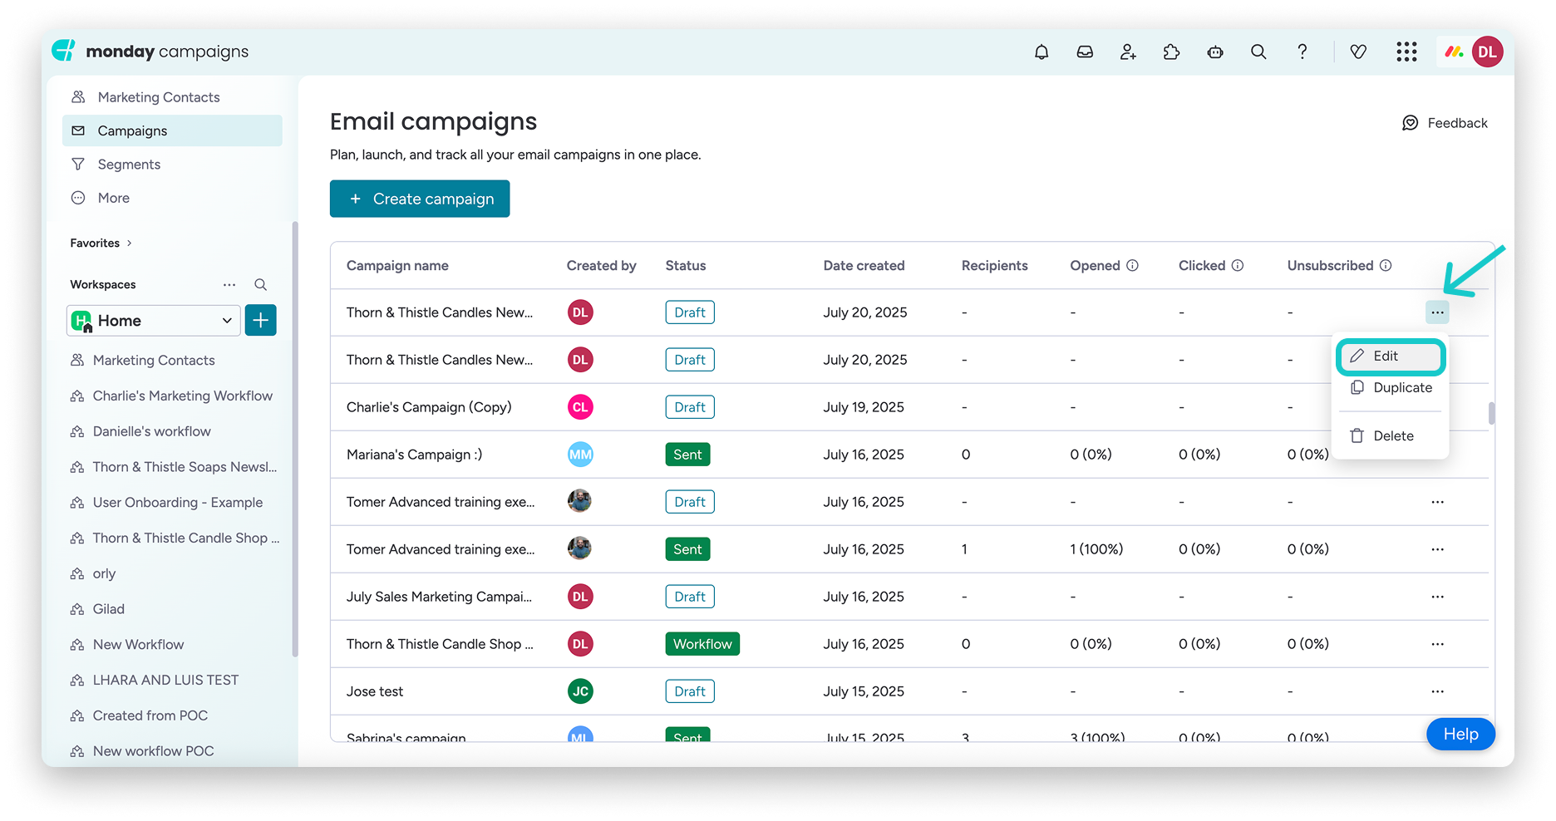The height and width of the screenshot is (821, 1556).
Task: Expand the Favorites section
Action: 101,243
